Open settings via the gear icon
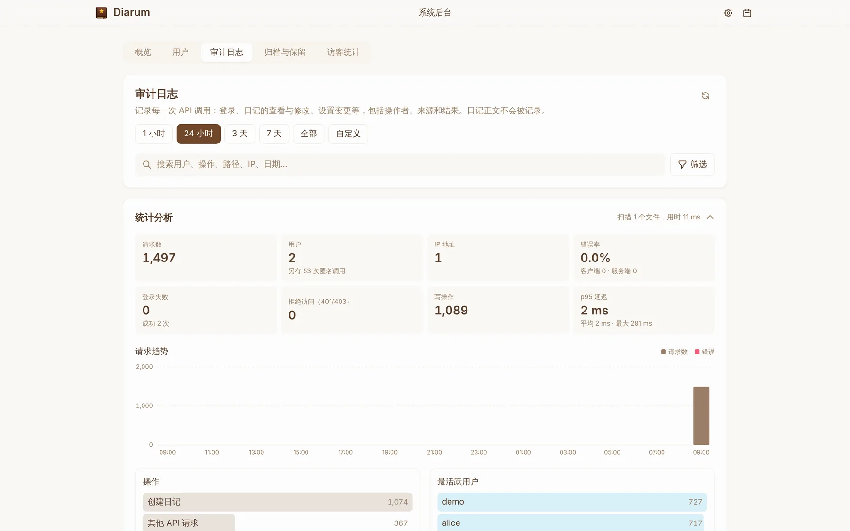 click(x=728, y=13)
